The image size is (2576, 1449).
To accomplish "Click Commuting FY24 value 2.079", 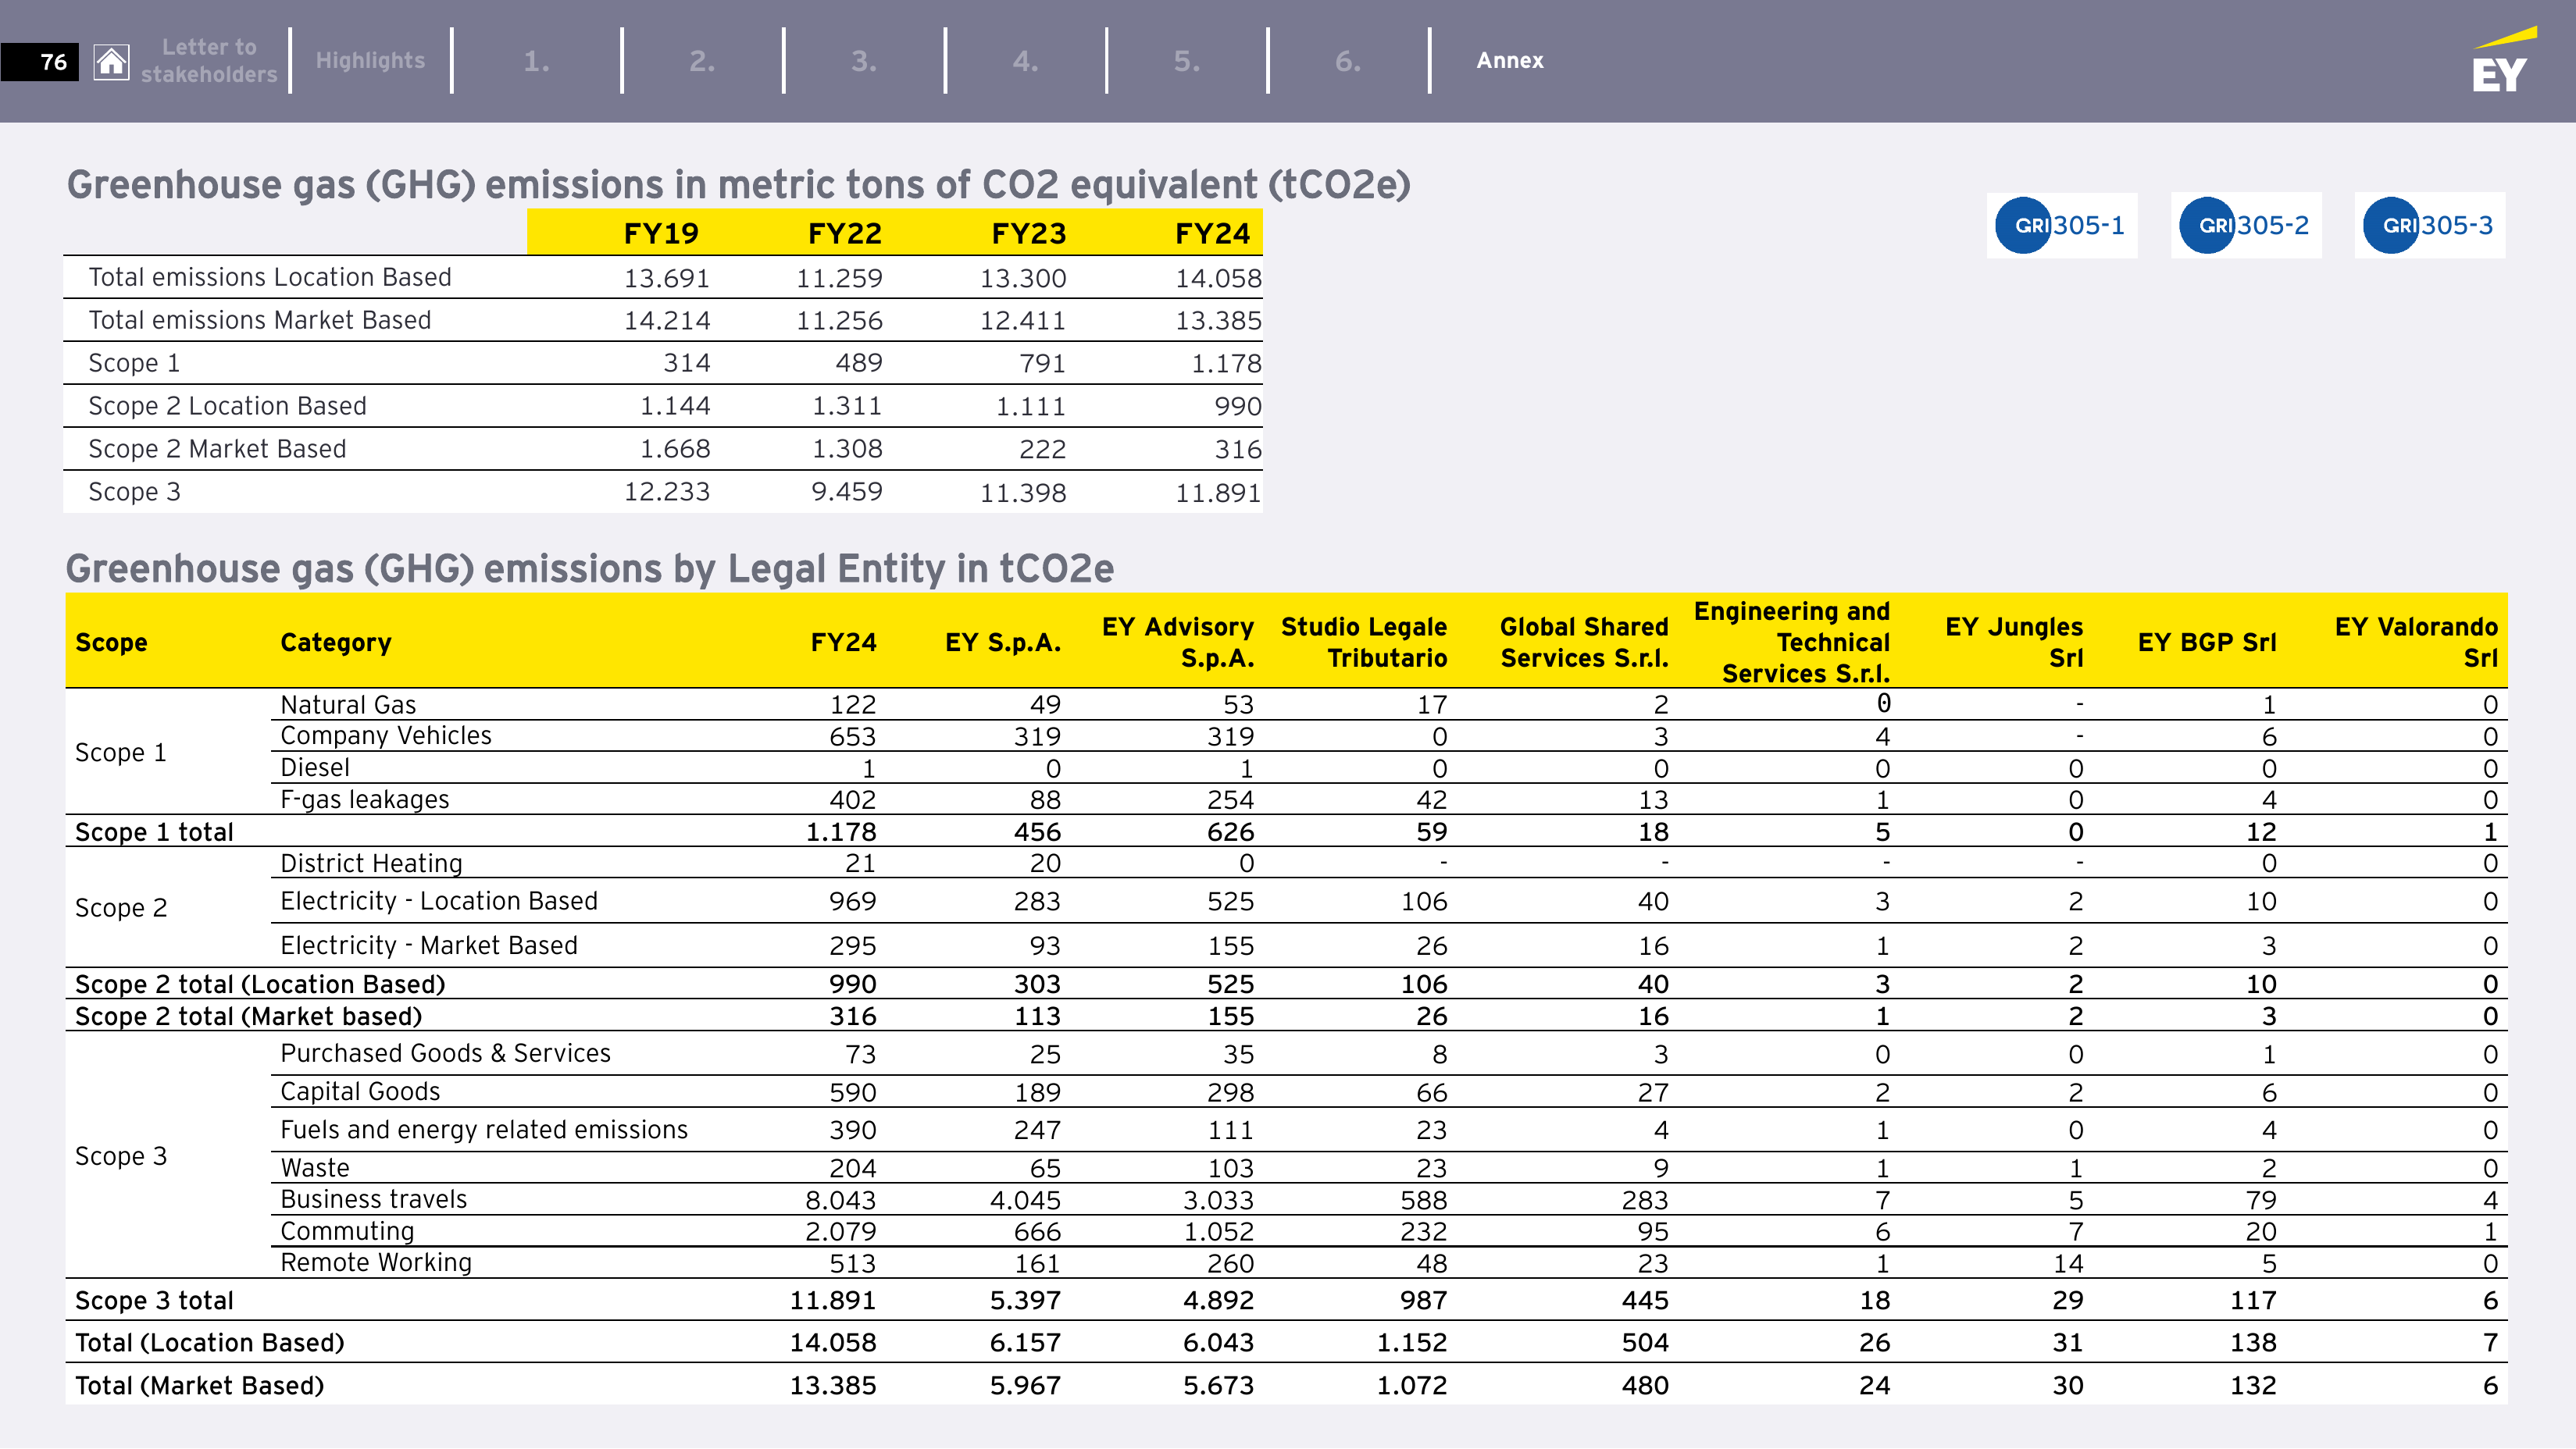I will 841,1232.
